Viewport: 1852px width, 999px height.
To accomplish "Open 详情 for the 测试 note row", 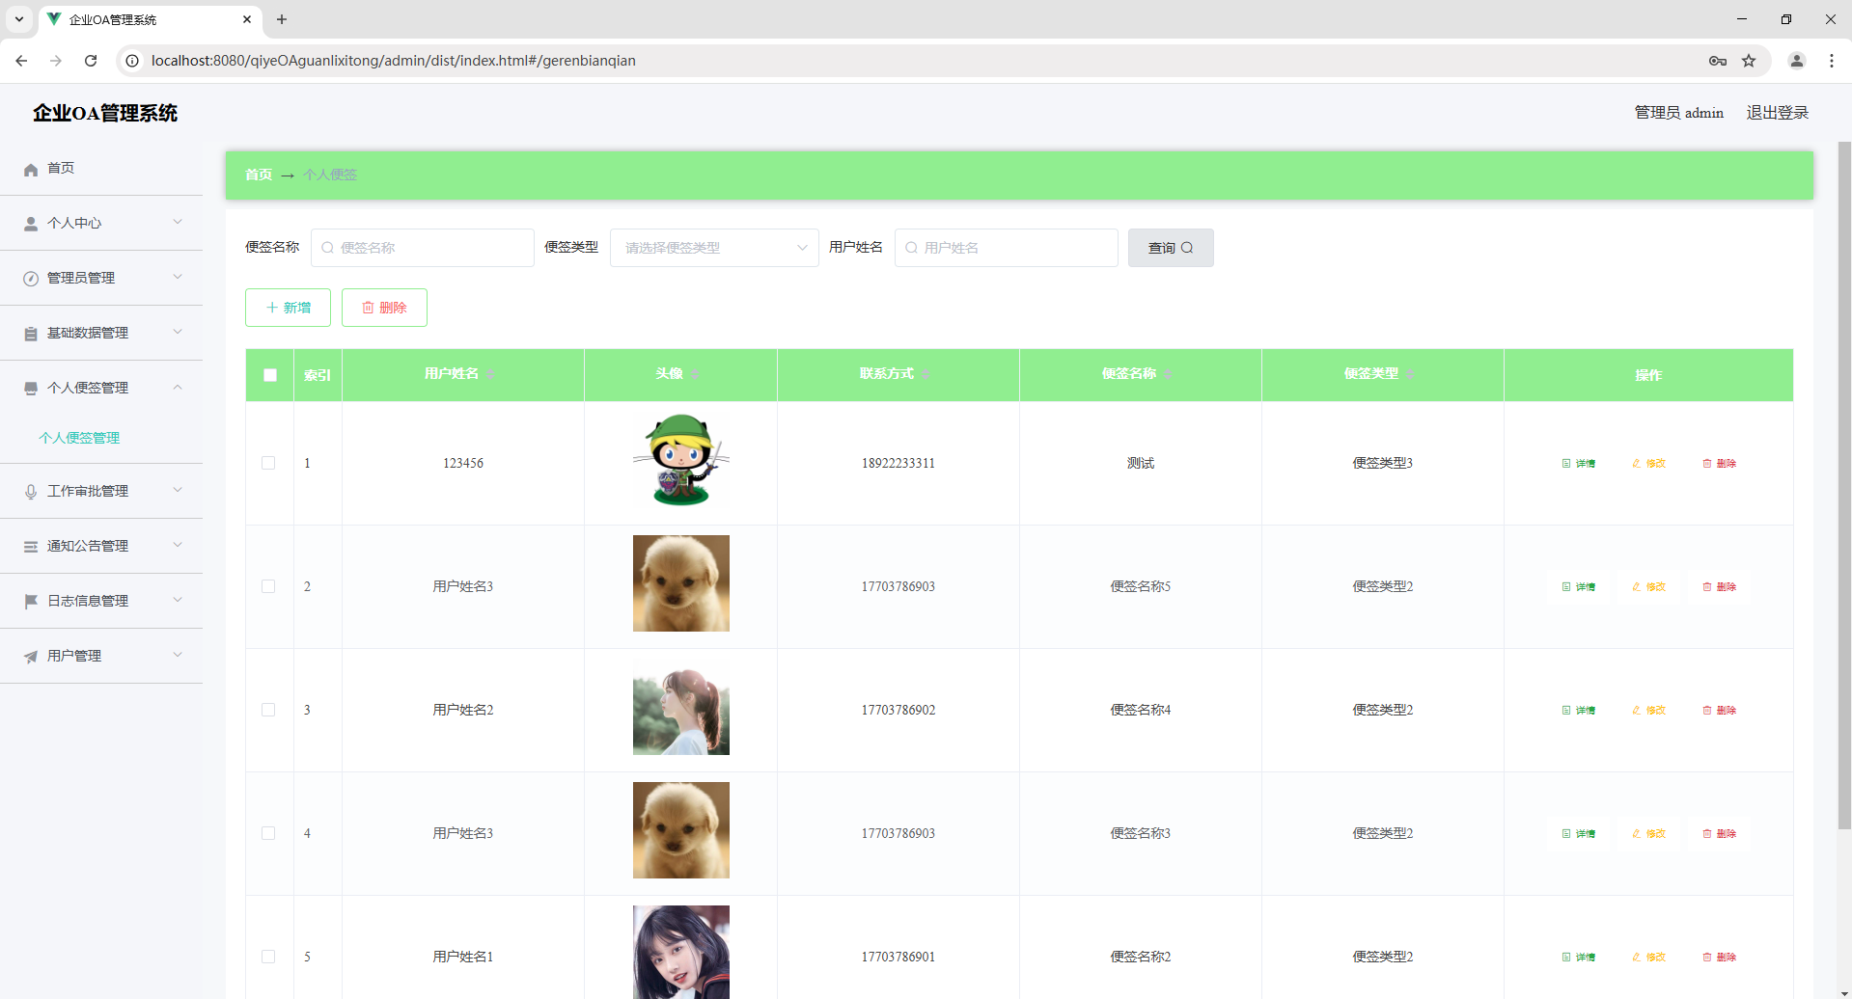I will pyautogui.click(x=1580, y=463).
